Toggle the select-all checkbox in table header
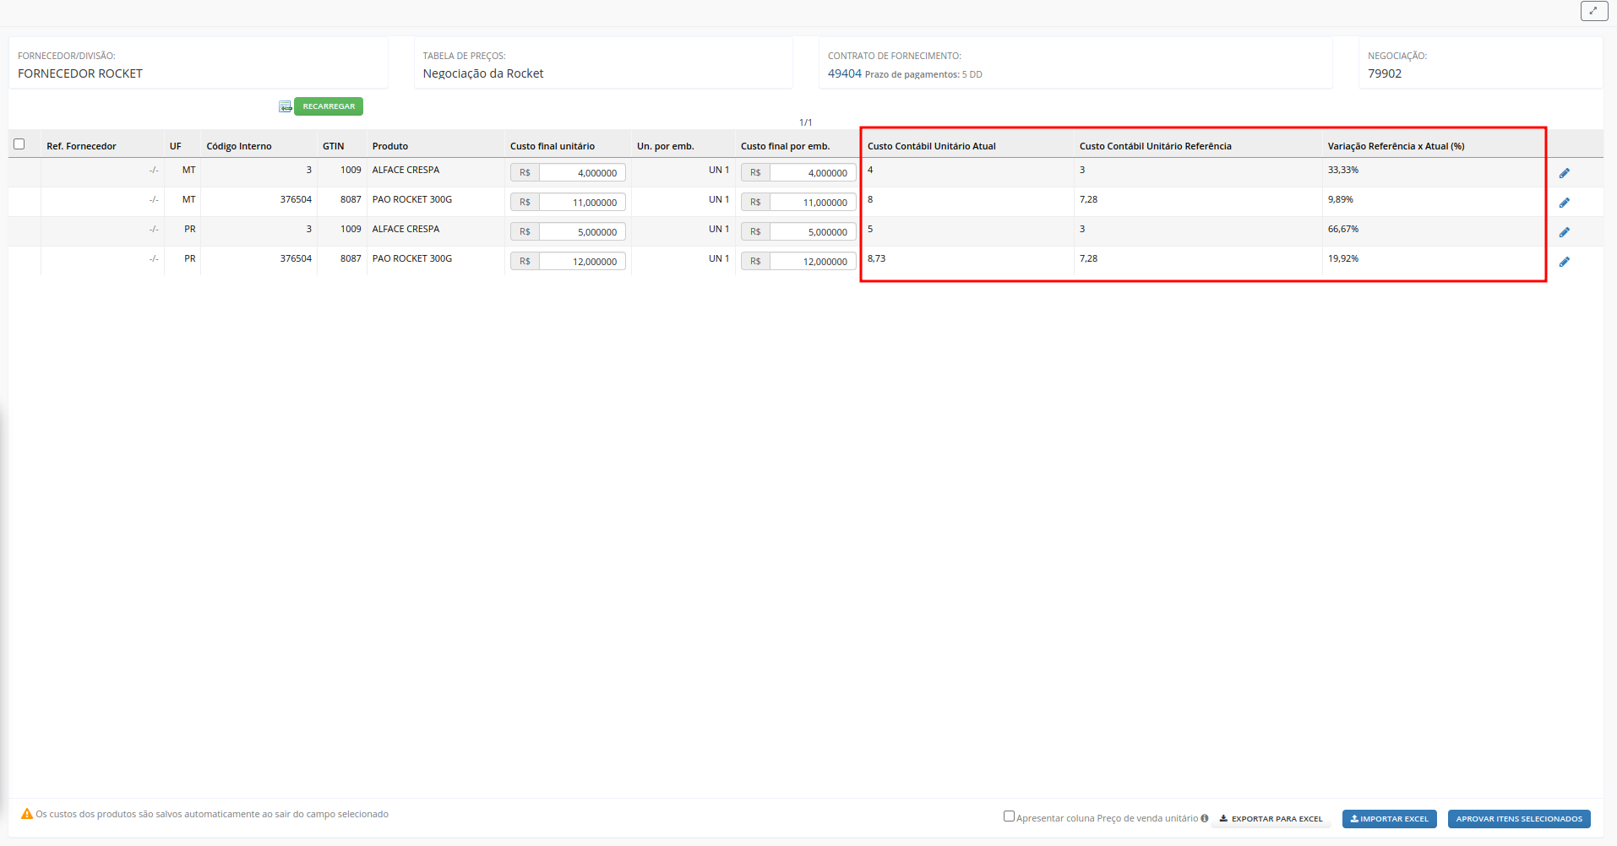This screenshot has width=1617, height=846. point(19,144)
